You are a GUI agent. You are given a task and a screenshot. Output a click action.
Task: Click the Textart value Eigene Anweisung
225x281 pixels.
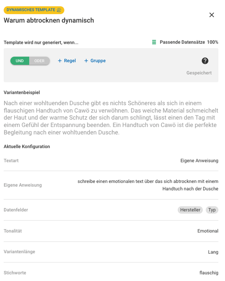[x=199, y=161]
